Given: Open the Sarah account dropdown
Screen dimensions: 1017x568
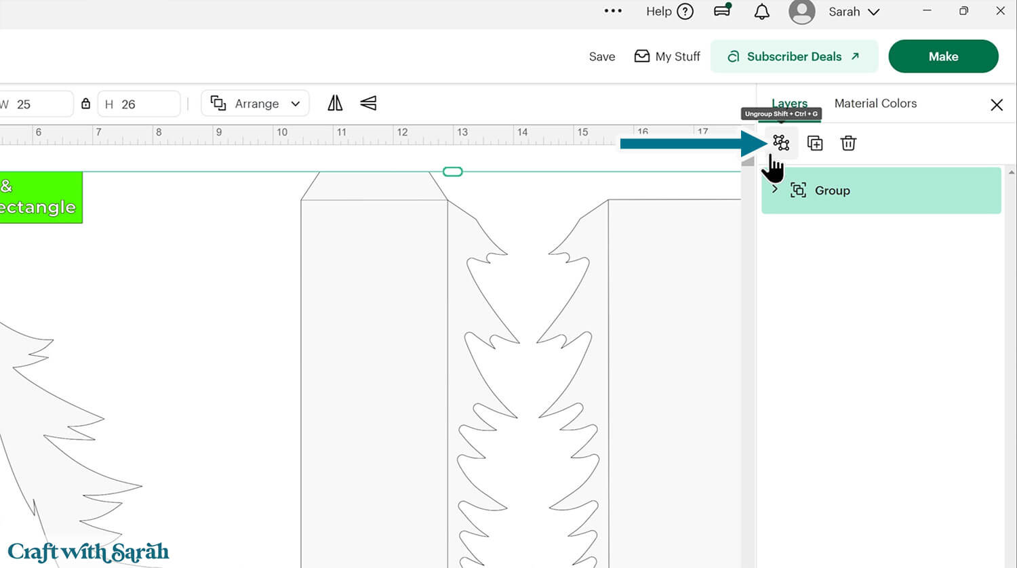Looking at the screenshot, I should click(x=853, y=12).
